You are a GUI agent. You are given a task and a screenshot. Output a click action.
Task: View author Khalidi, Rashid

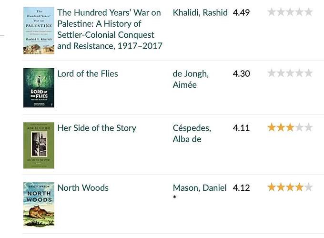[200, 12]
